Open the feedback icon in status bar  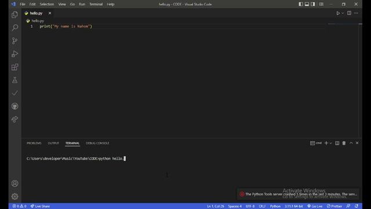coord(348,206)
